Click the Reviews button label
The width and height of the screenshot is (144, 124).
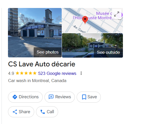(x=63, y=97)
